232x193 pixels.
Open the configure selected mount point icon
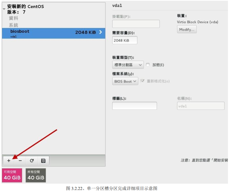pos(43,160)
